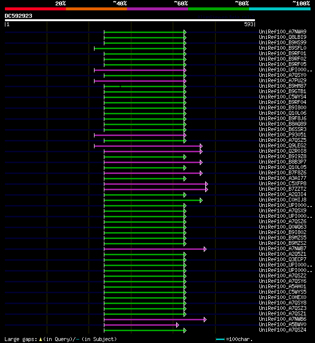Select the UniRef100_C0HEX0 label

283,297
